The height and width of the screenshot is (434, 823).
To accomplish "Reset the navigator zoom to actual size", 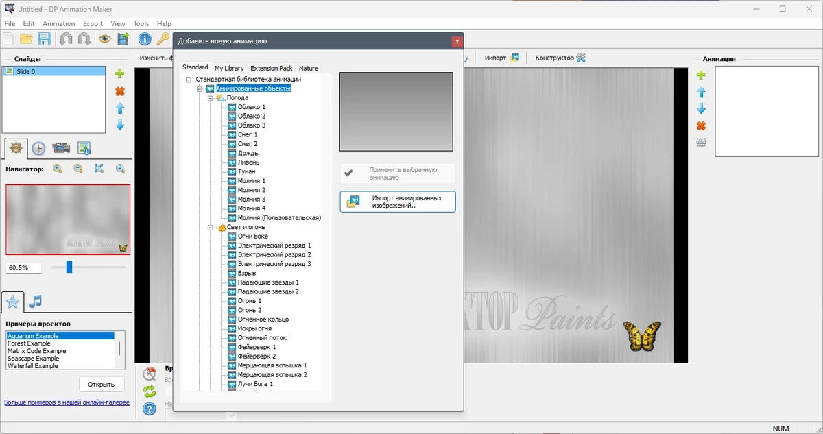I will (120, 169).
